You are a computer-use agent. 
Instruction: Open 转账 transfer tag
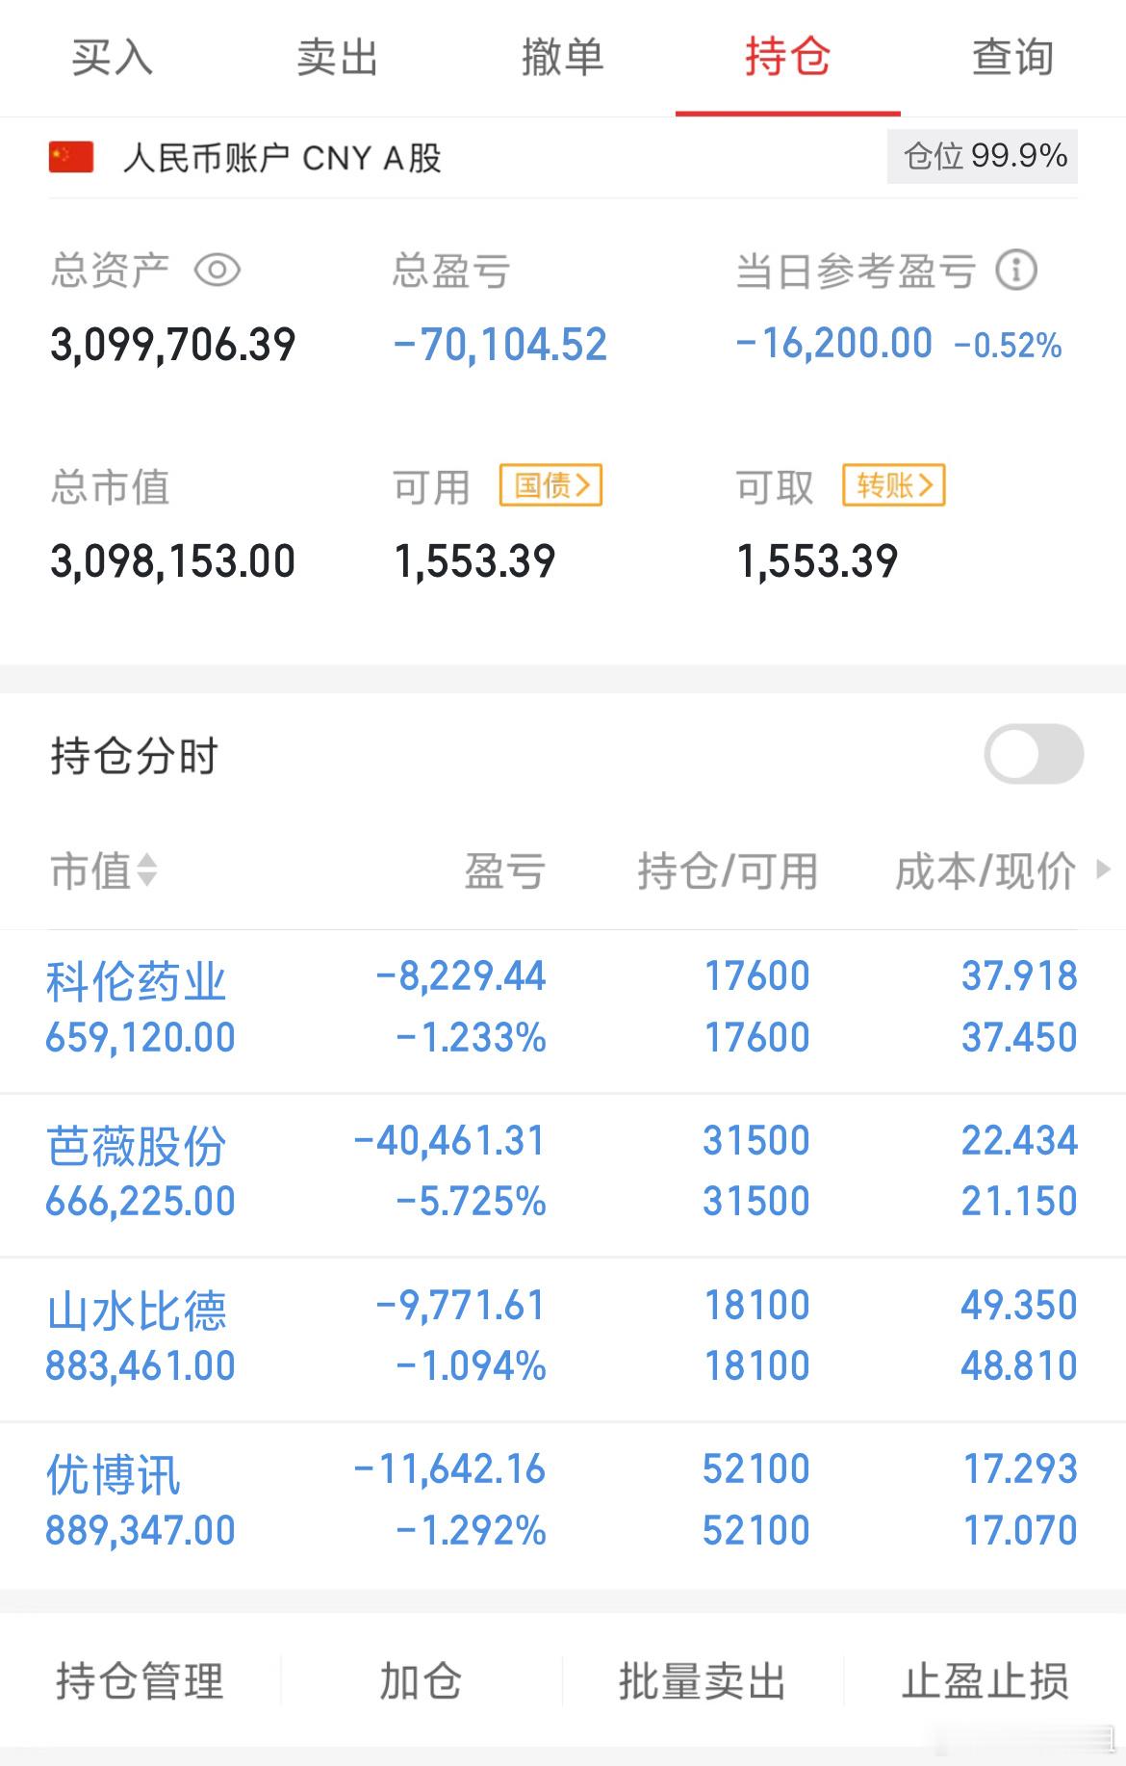pyautogui.click(x=894, y=485)
